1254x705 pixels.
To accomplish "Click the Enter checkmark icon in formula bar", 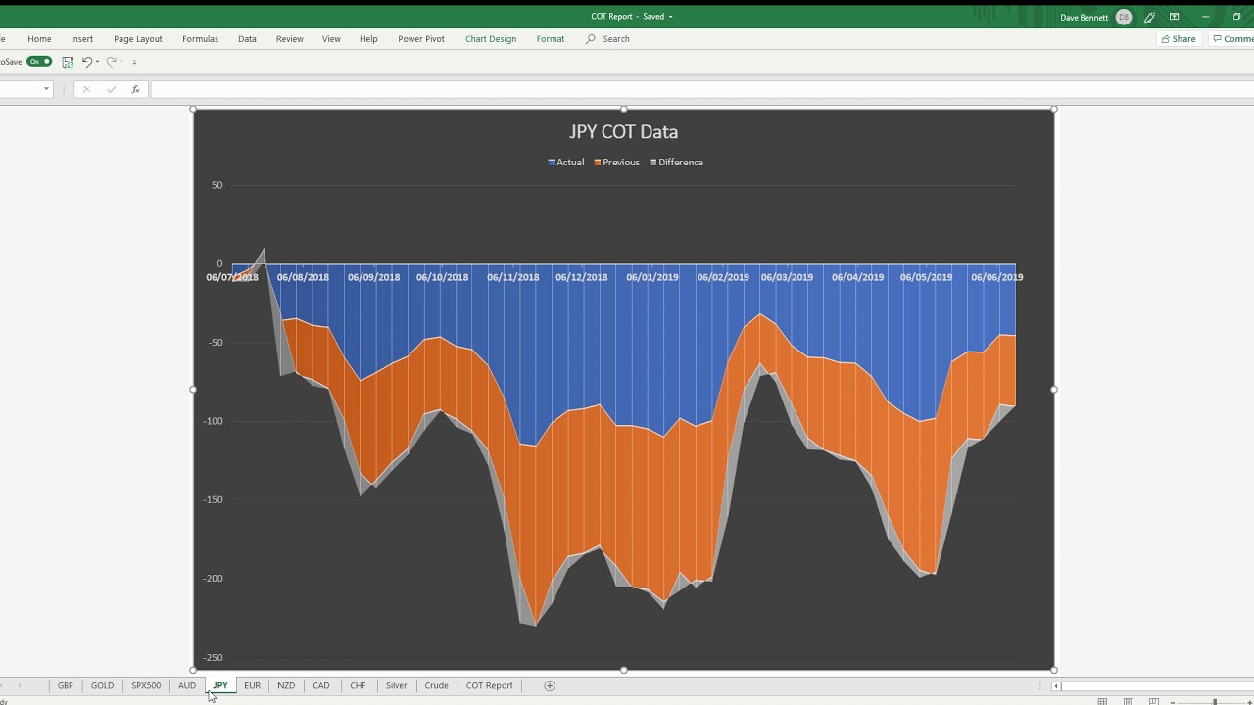I will coord(111,89).
